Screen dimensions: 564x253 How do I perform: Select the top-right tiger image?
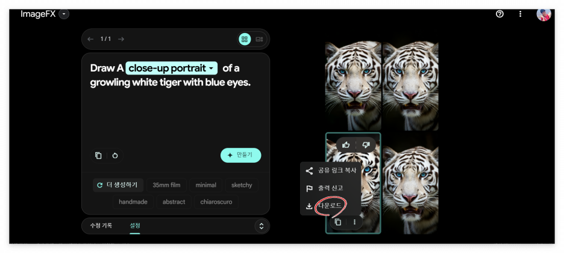click(x=410, y=86)
